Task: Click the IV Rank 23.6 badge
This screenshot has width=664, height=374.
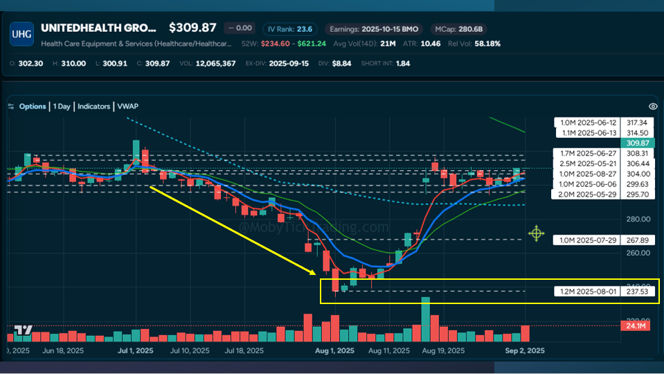Action: coord(288,29)
